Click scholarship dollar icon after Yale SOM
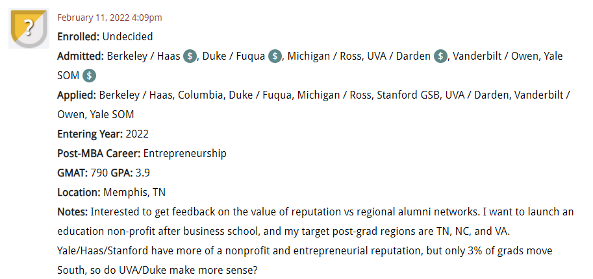 pos(89,76)
